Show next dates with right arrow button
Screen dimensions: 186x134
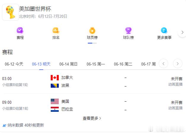[177, 64]
